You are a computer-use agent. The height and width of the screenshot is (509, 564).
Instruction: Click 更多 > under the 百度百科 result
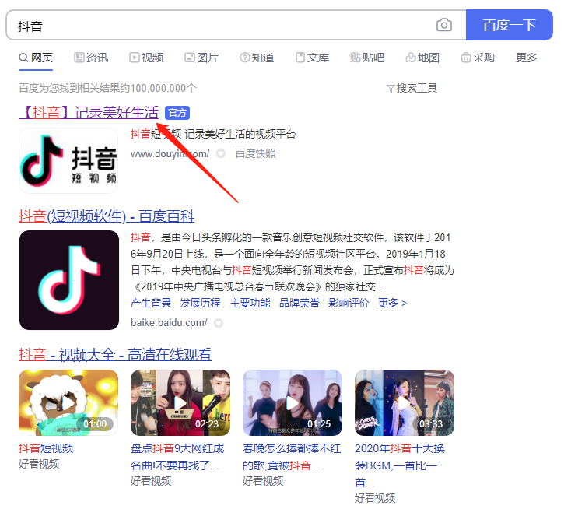coord(392,303)
